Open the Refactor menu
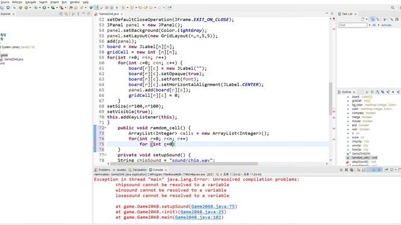Image resolution: width=401 pixels, height=225 pixels. 17,2
